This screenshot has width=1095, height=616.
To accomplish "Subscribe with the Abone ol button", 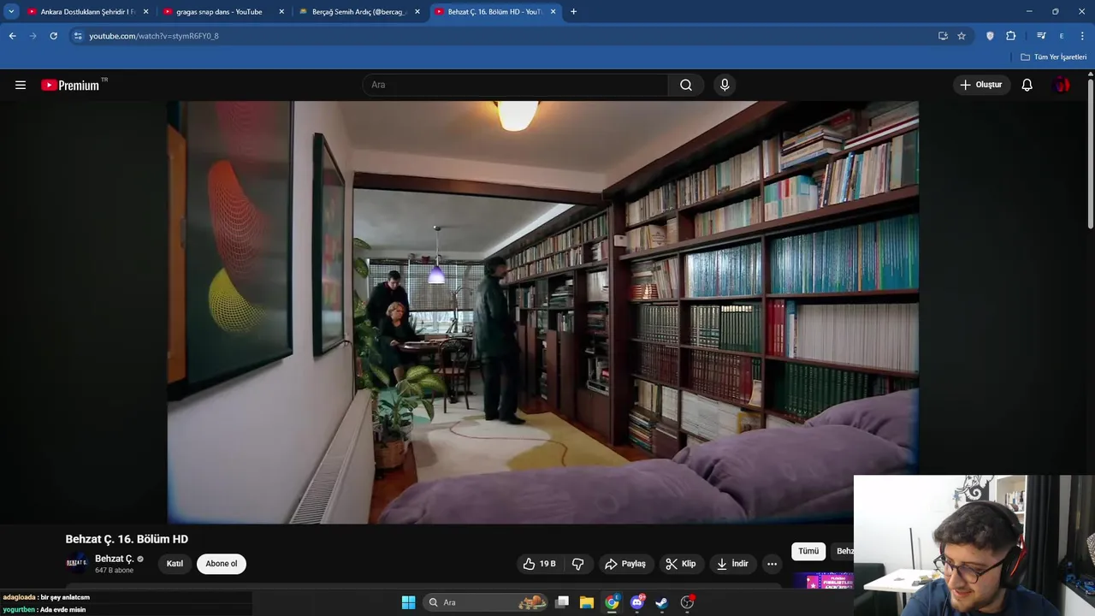I will pos(222,564).
